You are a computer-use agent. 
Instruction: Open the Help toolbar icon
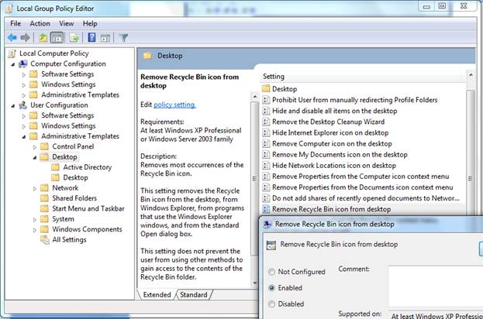(x=91, y=38)
